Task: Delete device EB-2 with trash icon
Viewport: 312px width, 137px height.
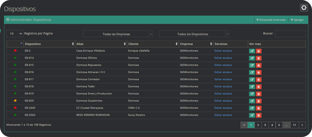Action: click(259, 51)
